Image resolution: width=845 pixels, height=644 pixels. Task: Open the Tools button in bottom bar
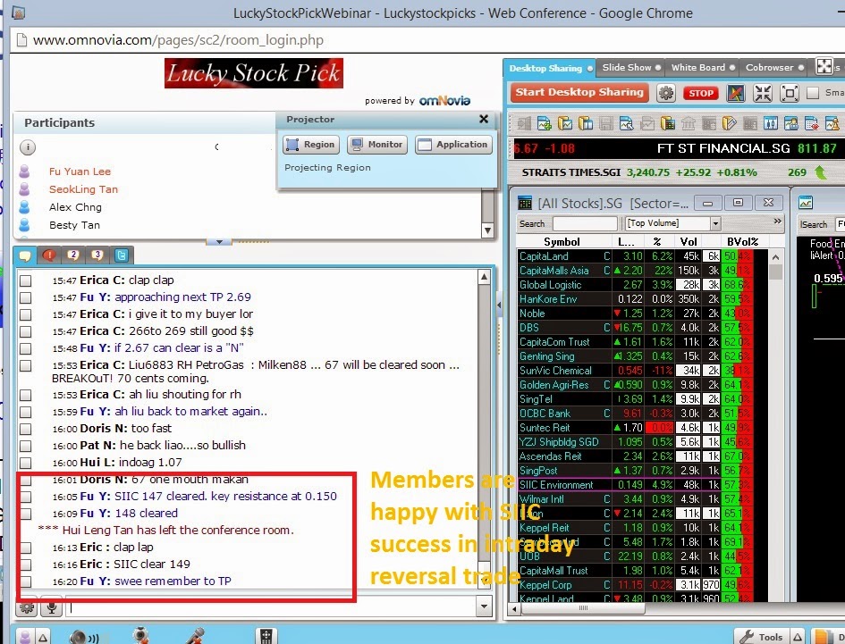(x=762, y=637)
